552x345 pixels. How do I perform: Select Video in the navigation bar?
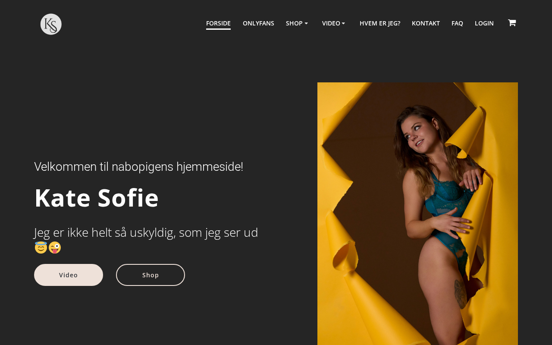pos(331,23)
